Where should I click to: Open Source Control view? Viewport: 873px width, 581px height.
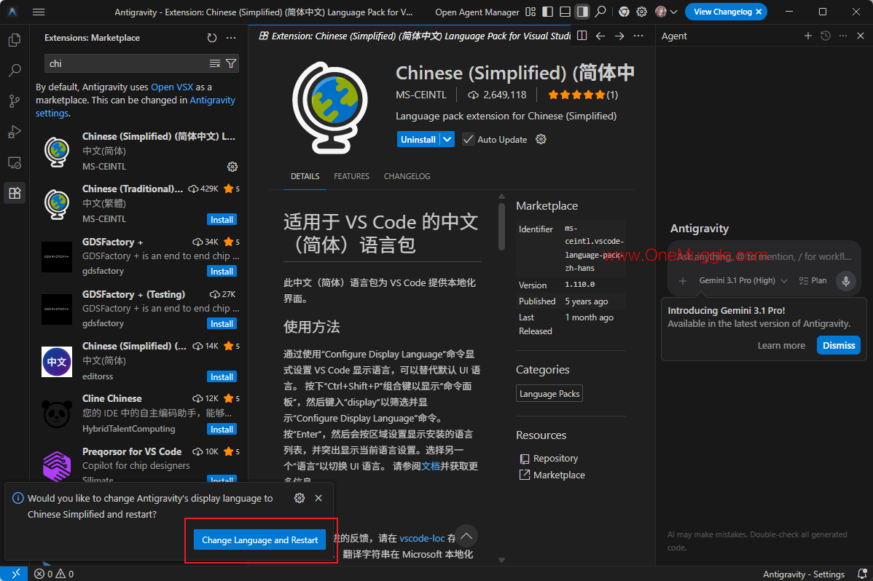click(15, 100)
